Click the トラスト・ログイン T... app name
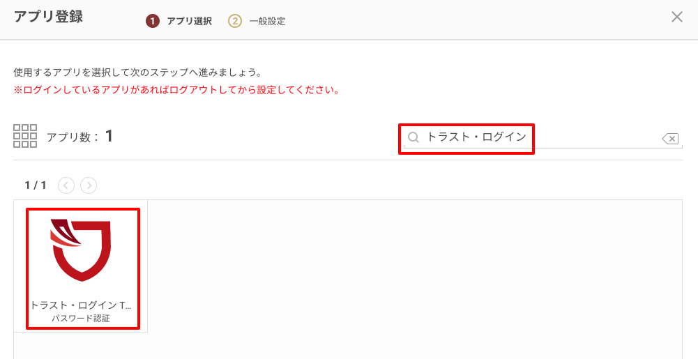698x359 pixels. (81, 305)
